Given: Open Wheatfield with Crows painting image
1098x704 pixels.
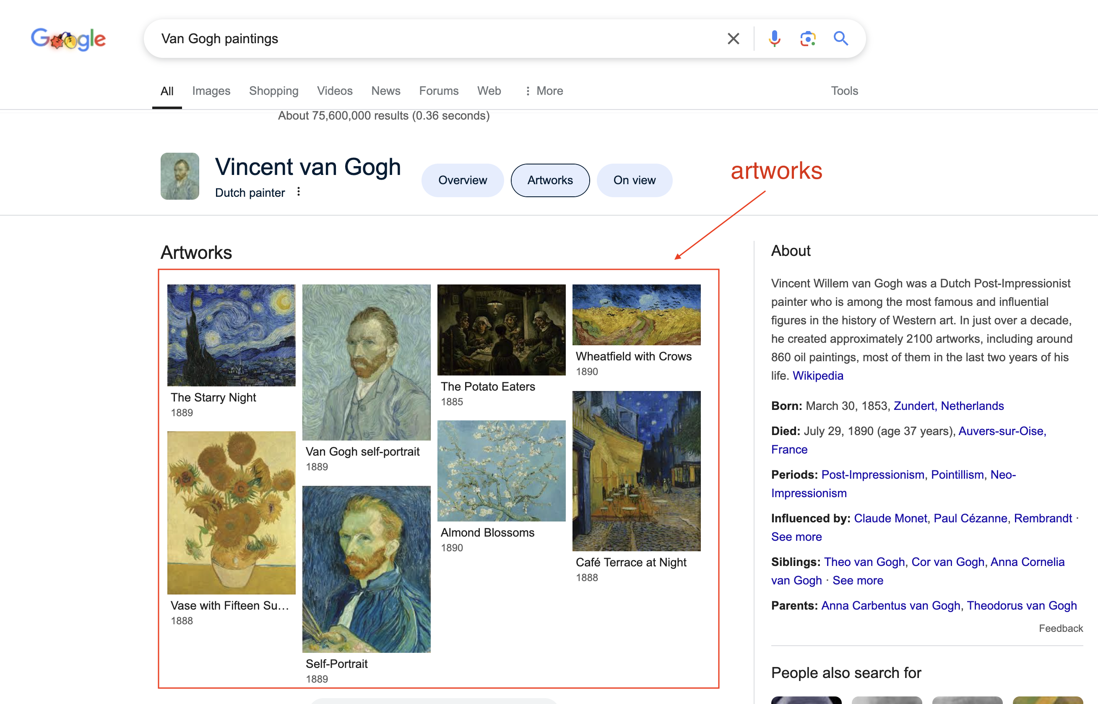Looking at the screenshot, I should 636,315.
